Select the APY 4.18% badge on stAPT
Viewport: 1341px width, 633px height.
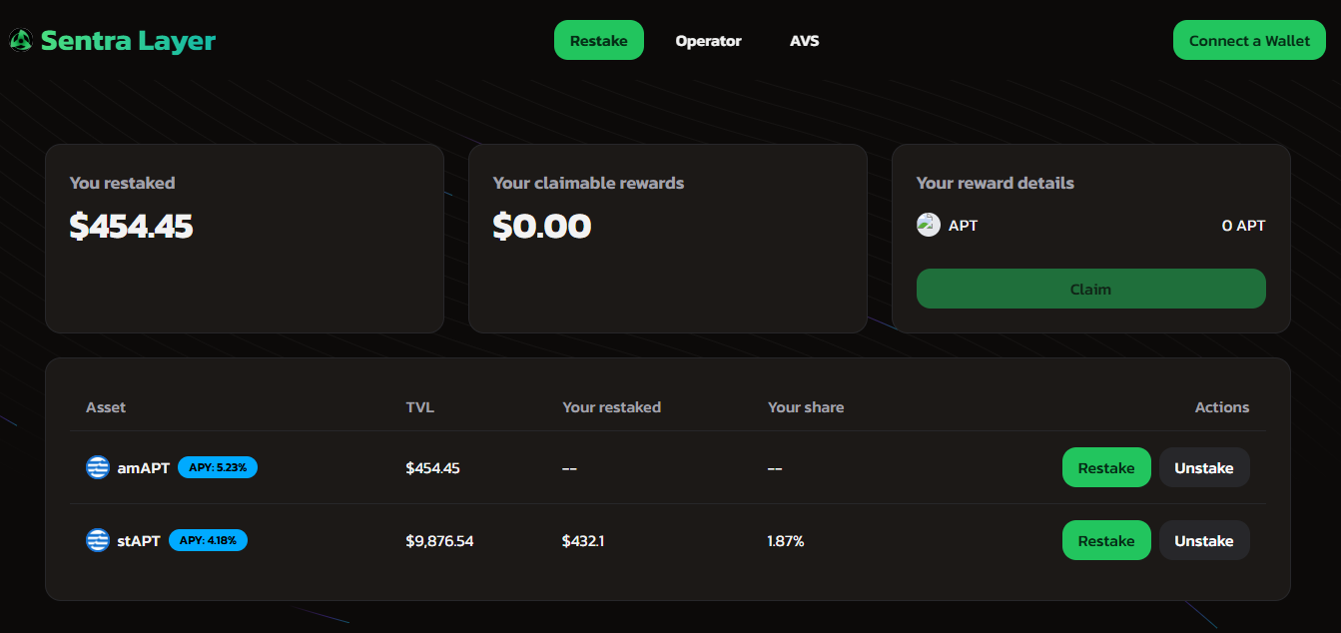pos(208,540)
